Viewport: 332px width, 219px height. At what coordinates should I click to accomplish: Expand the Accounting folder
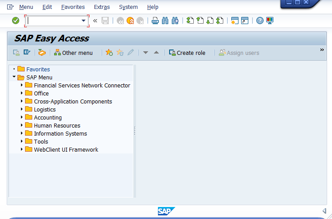tap(21, 117)
